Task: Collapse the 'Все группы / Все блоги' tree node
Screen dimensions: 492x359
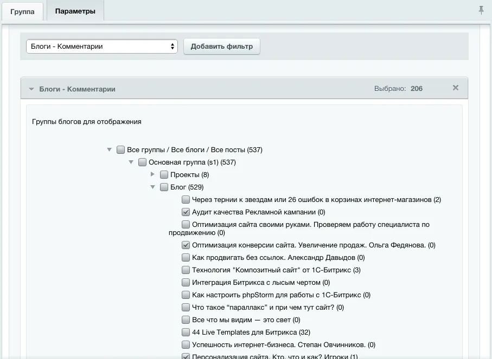Action: click(110, 149)
